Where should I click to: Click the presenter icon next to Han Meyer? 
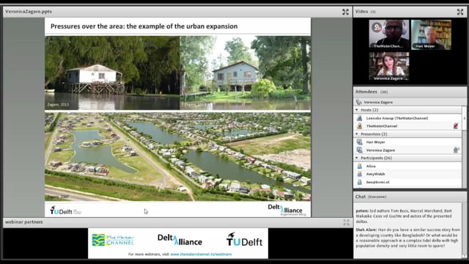click(x=360, y=142)
